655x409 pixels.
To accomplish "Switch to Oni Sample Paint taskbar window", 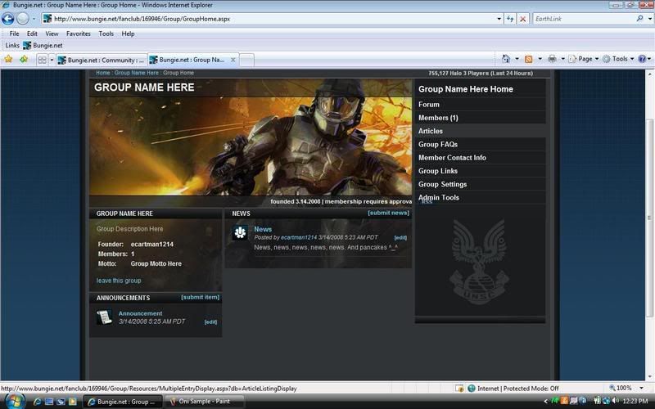I will (x=205, y=402).
